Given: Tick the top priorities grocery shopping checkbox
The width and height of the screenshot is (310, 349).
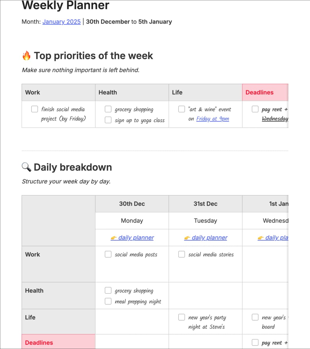Looking at the screenshot, I should [108, 109].
